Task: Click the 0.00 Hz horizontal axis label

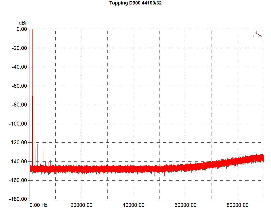Action: tap(39, 205)
